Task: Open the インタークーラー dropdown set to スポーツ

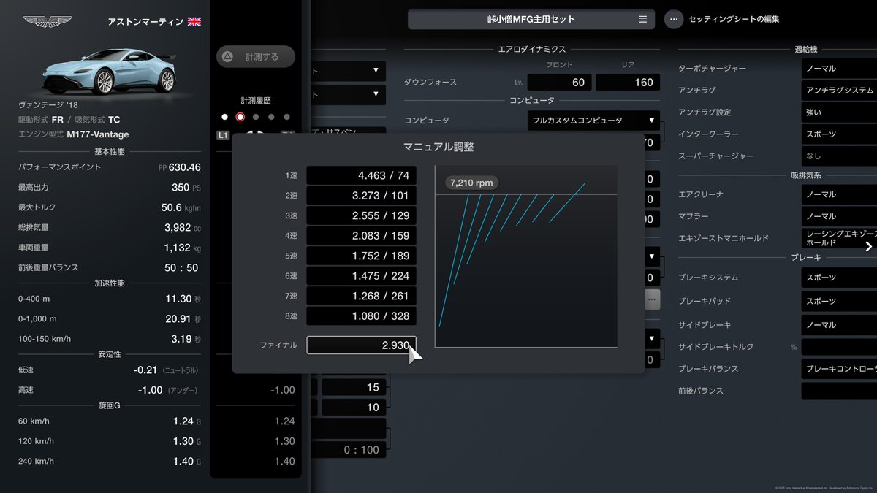Action: pos(838,134)
